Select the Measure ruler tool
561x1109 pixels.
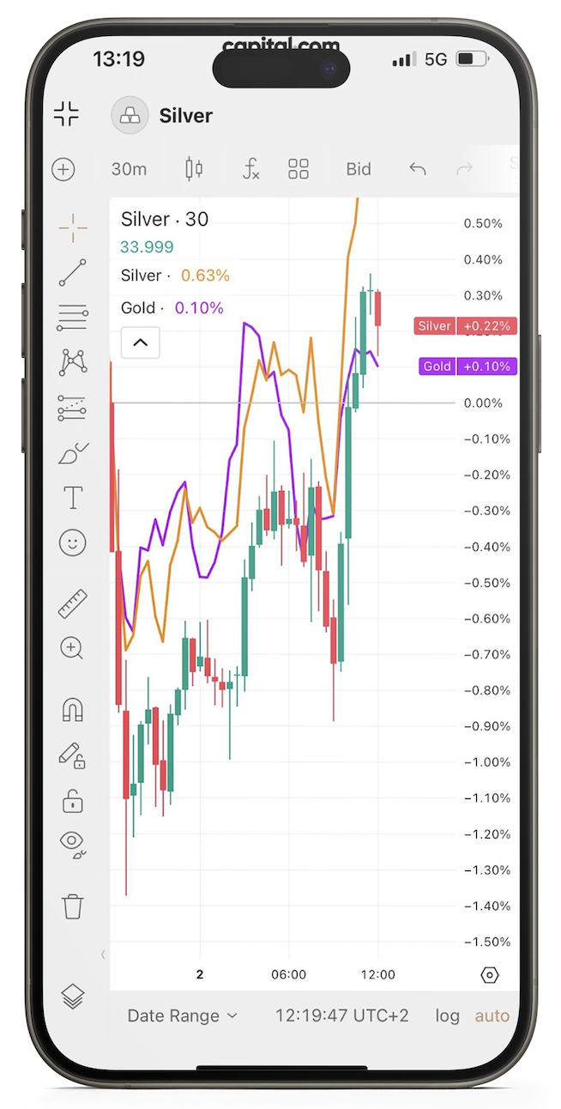click(72, 603)
